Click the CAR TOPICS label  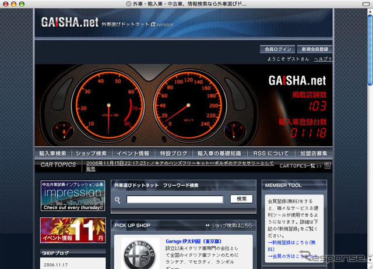[x=58, y=165]
